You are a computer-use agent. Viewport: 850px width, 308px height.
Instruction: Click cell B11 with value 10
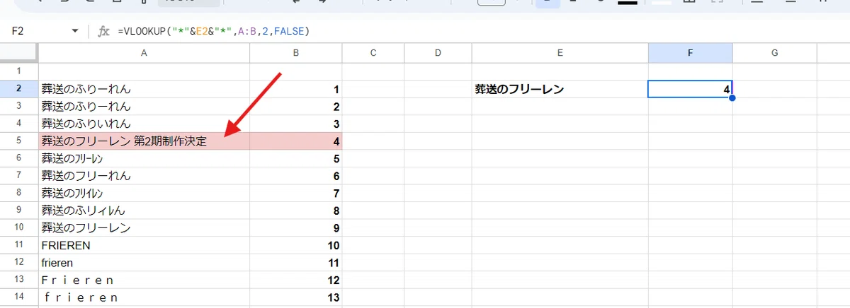click(296, 244)
